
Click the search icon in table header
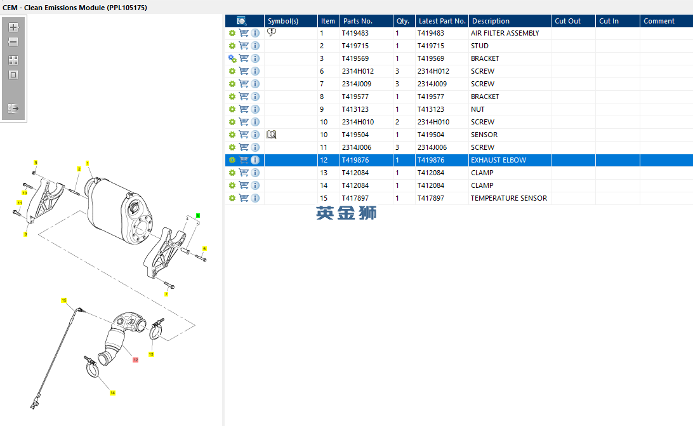tap(241, 21)
